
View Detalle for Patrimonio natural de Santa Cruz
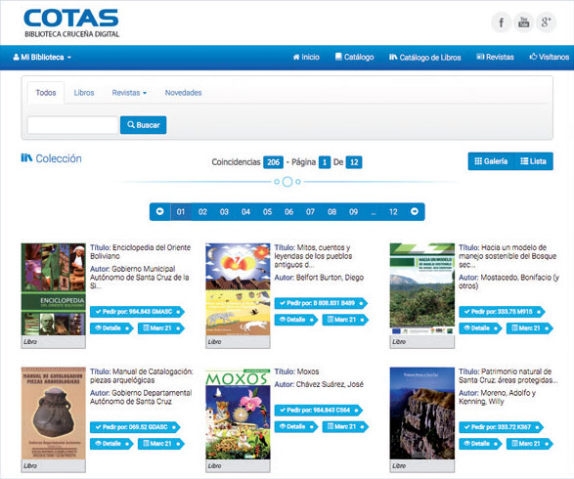(x=481, y=444)
